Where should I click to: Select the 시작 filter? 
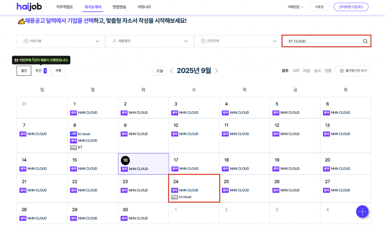pyautogui.click(x=296, y=71)
